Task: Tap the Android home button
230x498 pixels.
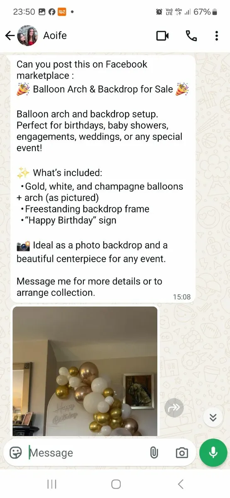Action: pyautogui.click(x=116, y=484)
